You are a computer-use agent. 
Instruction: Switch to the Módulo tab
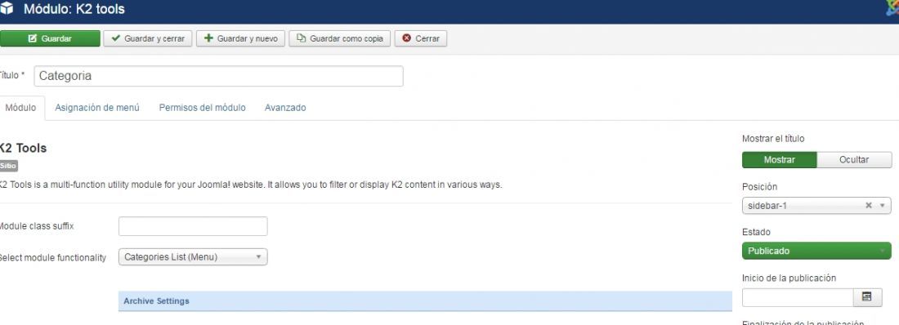[x=20, y=108]
